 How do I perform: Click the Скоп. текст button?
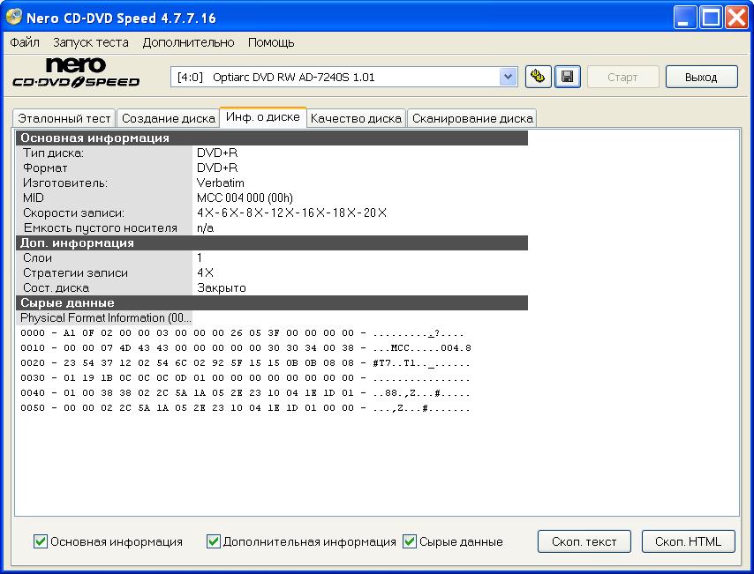[584, 541]
